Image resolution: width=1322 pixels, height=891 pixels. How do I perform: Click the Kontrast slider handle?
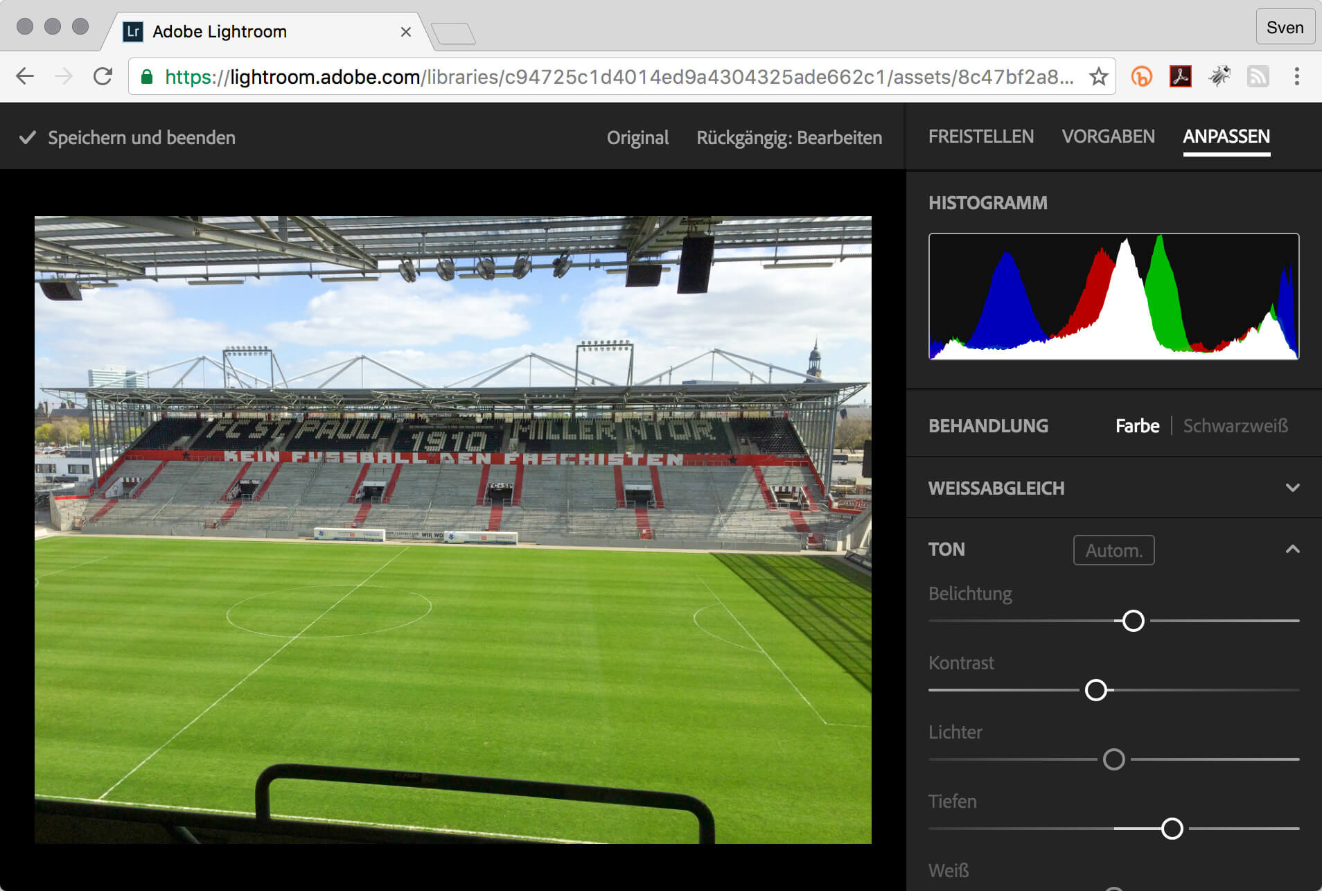(x=1096, y=690)
